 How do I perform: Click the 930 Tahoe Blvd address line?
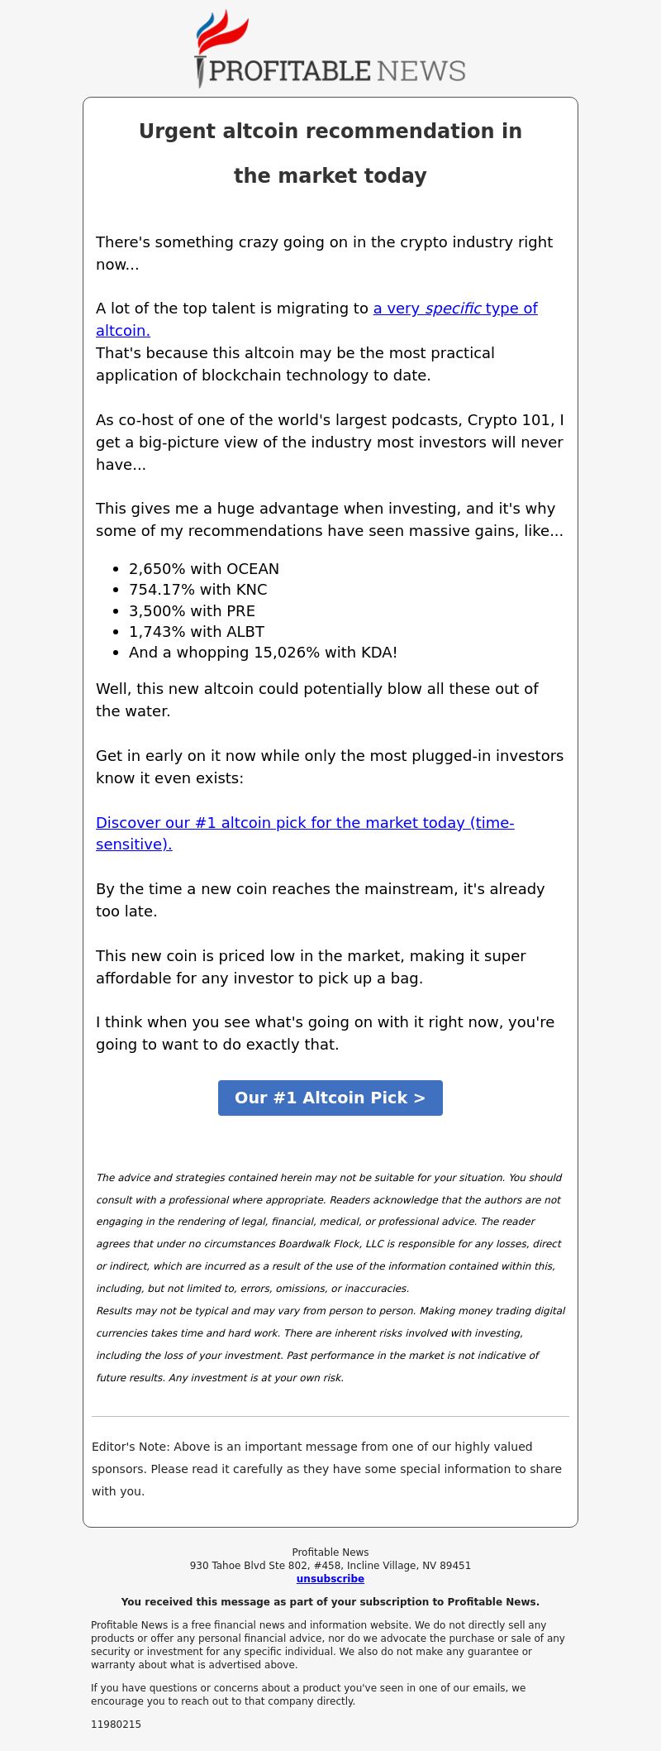[x=330, y=1565]
